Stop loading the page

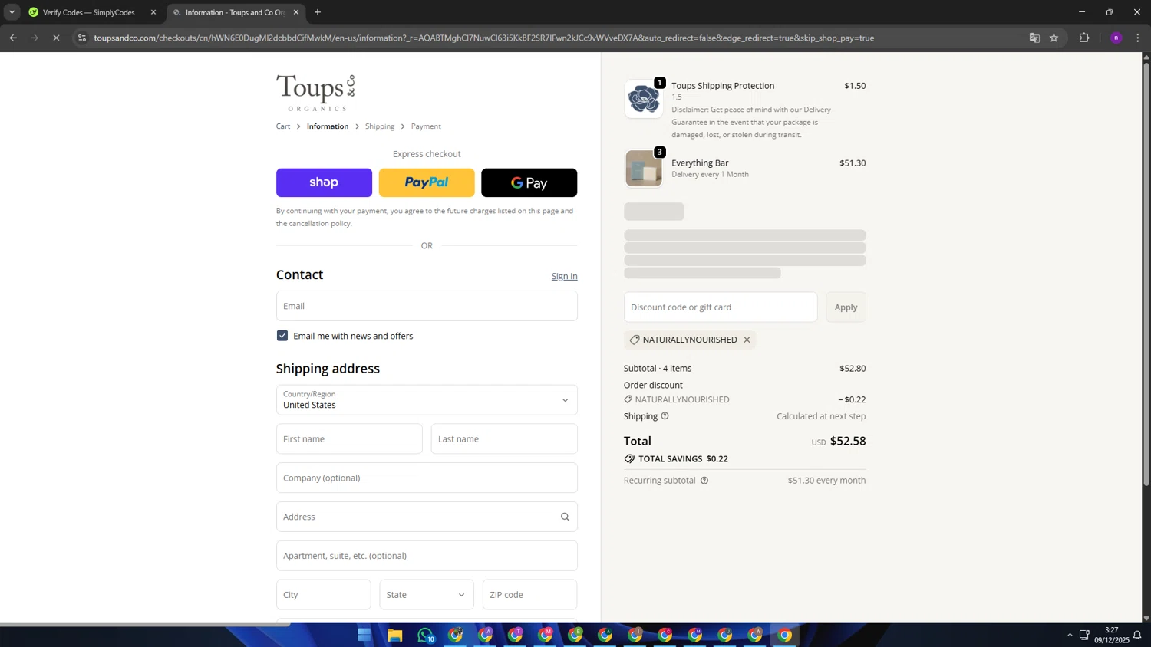pyautogui.click(x=56, y=38)
